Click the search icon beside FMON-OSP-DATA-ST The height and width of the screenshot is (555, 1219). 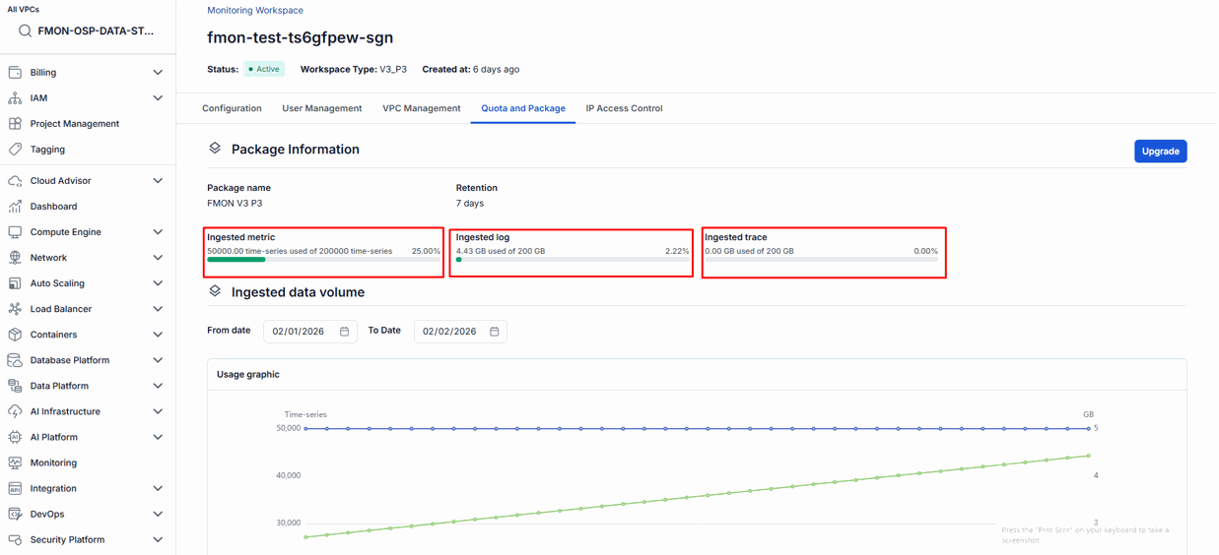point(26,31)
